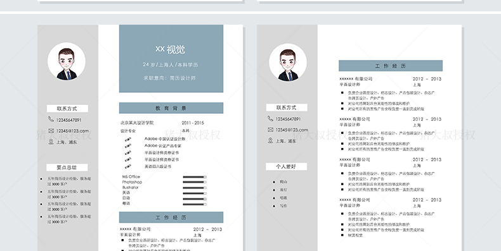The image size is (501, 251).
Task: Select the certificate icon beside Adobe 中国认证设计师
Action: (x=128, y=139)
